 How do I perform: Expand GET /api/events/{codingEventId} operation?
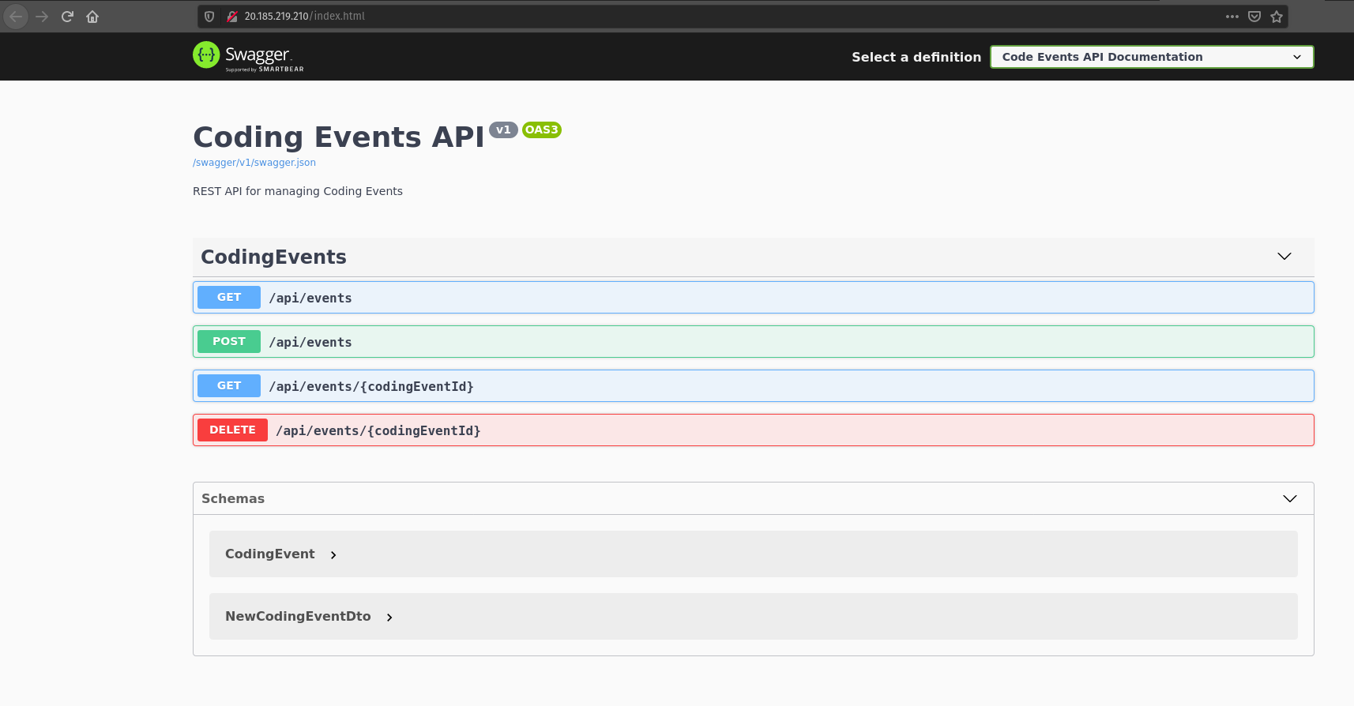pyautogui.click(x=754, y=386)
